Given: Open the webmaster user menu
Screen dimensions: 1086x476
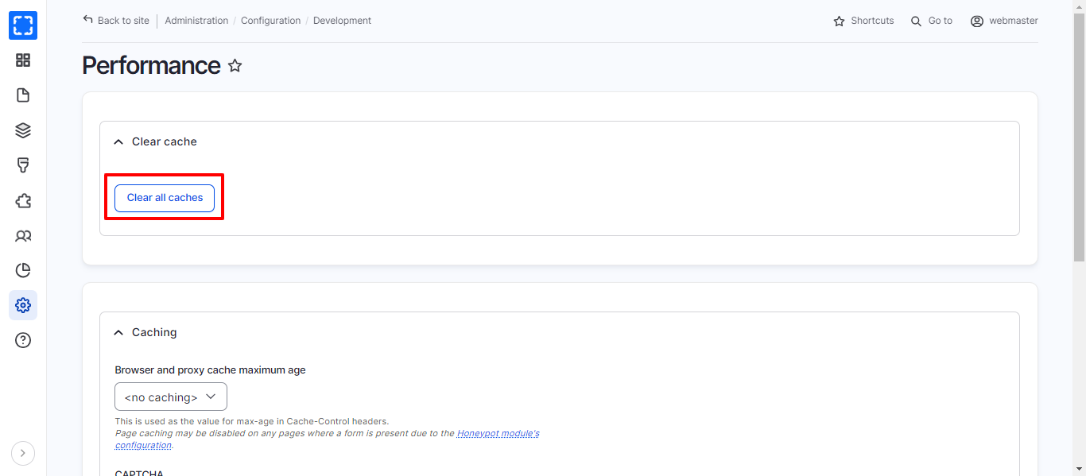Looking at the screenshot, I should coord(1005,21).
